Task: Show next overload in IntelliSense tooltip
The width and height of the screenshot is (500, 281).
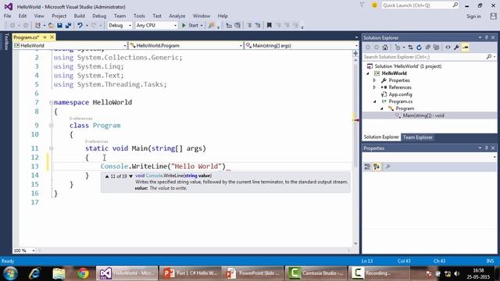Action: point(130,176)
